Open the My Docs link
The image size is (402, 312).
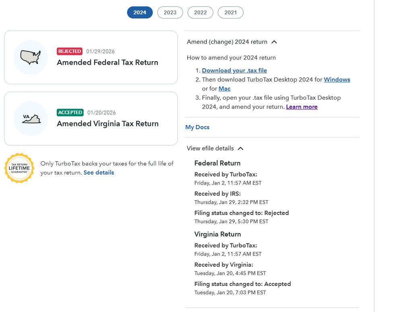click(198, 127)
